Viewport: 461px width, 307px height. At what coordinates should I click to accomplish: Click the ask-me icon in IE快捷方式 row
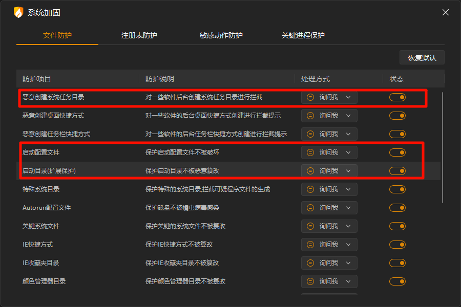pyautogui.click(x=310, y=245)
